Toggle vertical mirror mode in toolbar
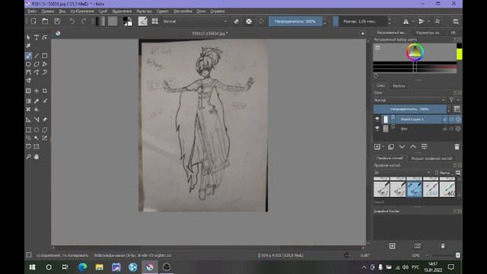Viewport: 487px width, 274px height. click(x=421, y=21)
